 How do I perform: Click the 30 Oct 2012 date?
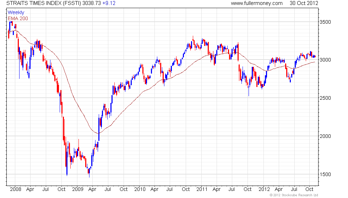[x=304, y=3]
